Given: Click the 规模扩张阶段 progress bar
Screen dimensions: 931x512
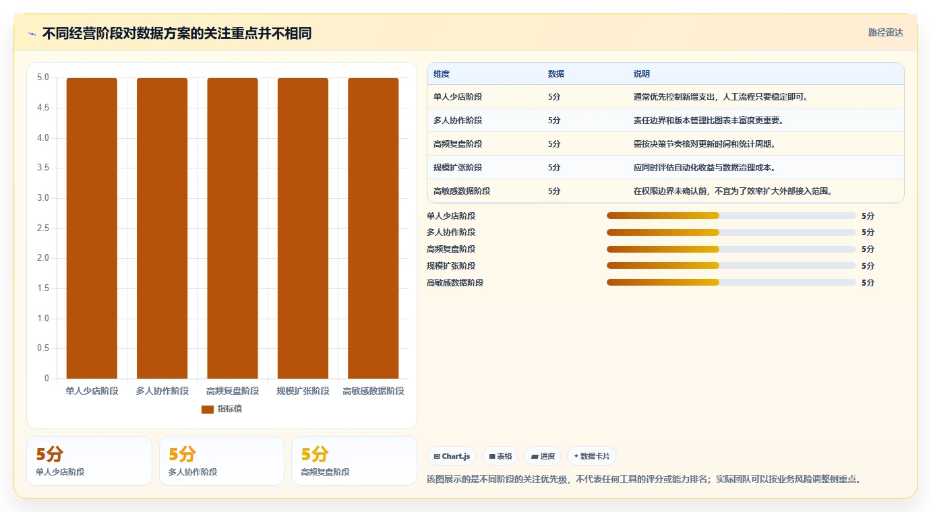Looking at the screenshot, I should [x=731, y=265].
